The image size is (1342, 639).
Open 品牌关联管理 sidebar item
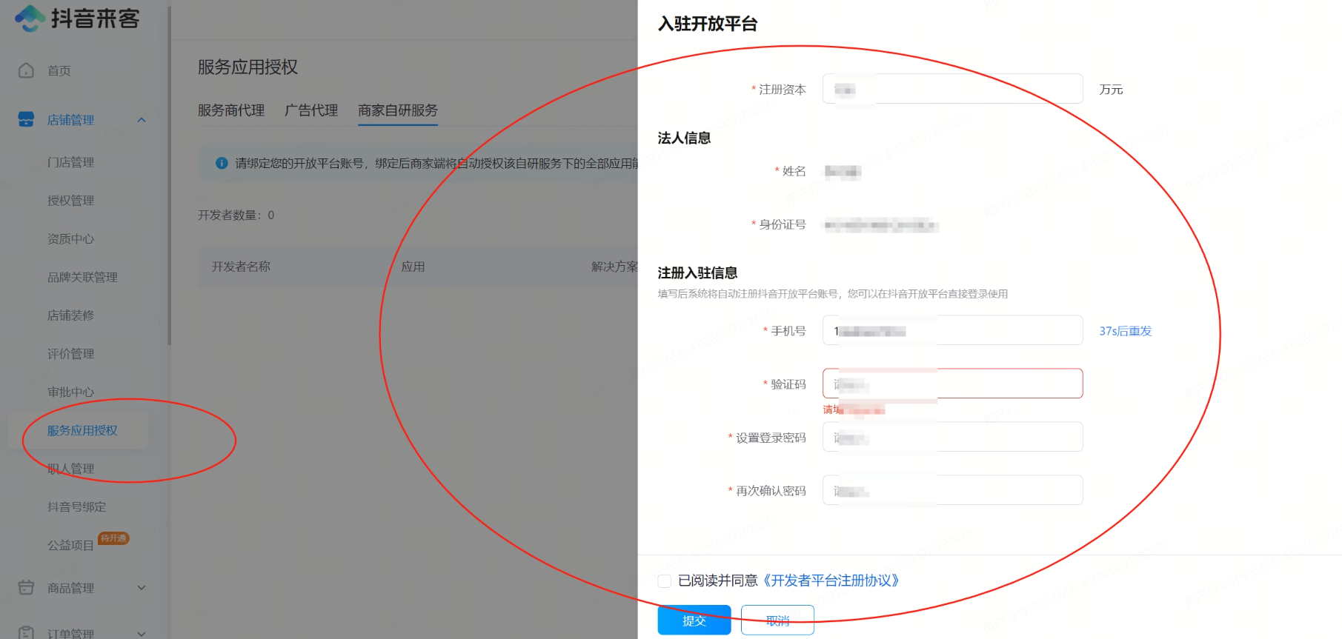point(83,278)
